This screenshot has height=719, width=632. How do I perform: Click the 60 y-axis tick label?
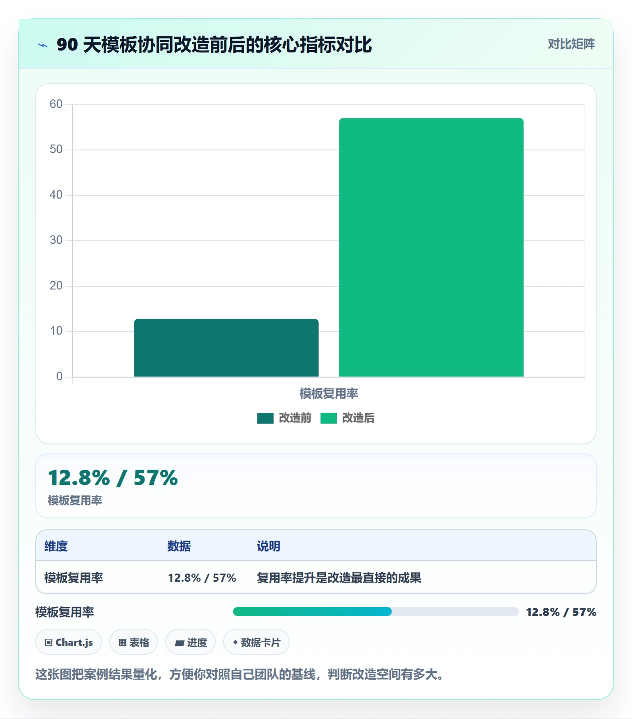pos(56,104)
